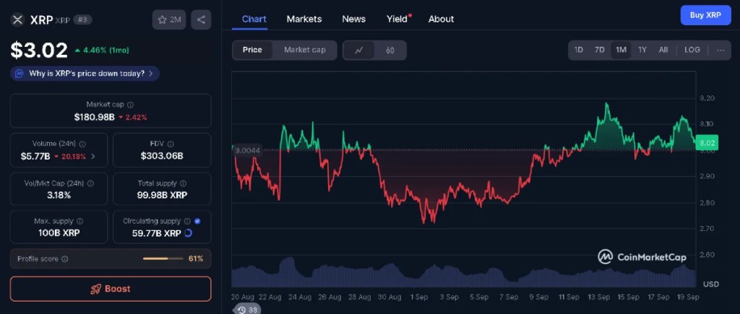Toggle the LOG scale option
This screenshot has width=740, height=314.
point(692,50)
